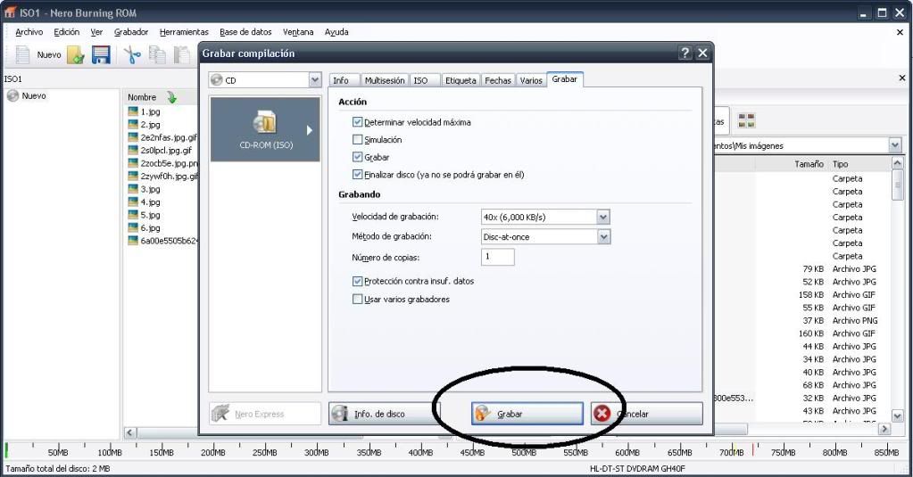Click the Número de copias input field

point(498,257)
